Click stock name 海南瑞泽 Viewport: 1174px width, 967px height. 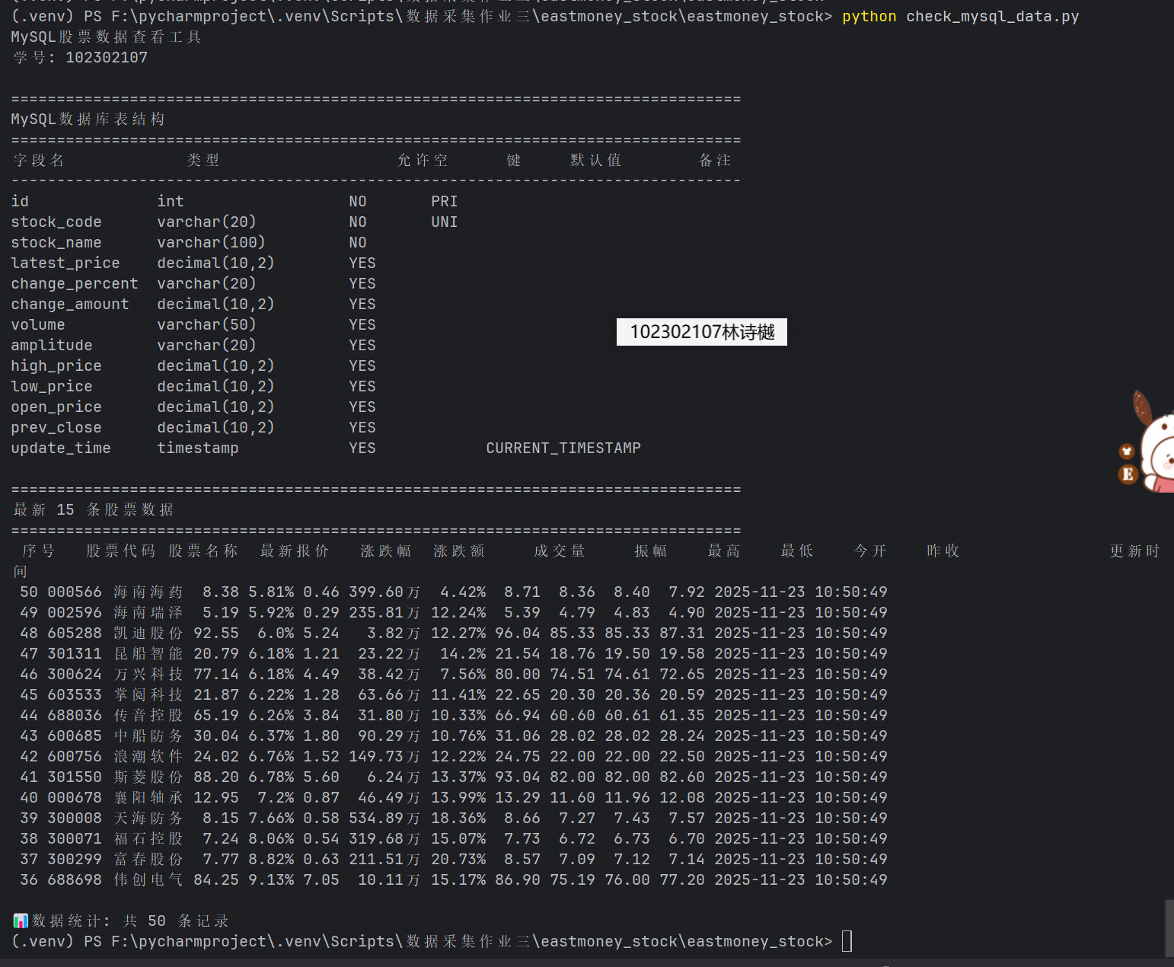pos(148,612)
